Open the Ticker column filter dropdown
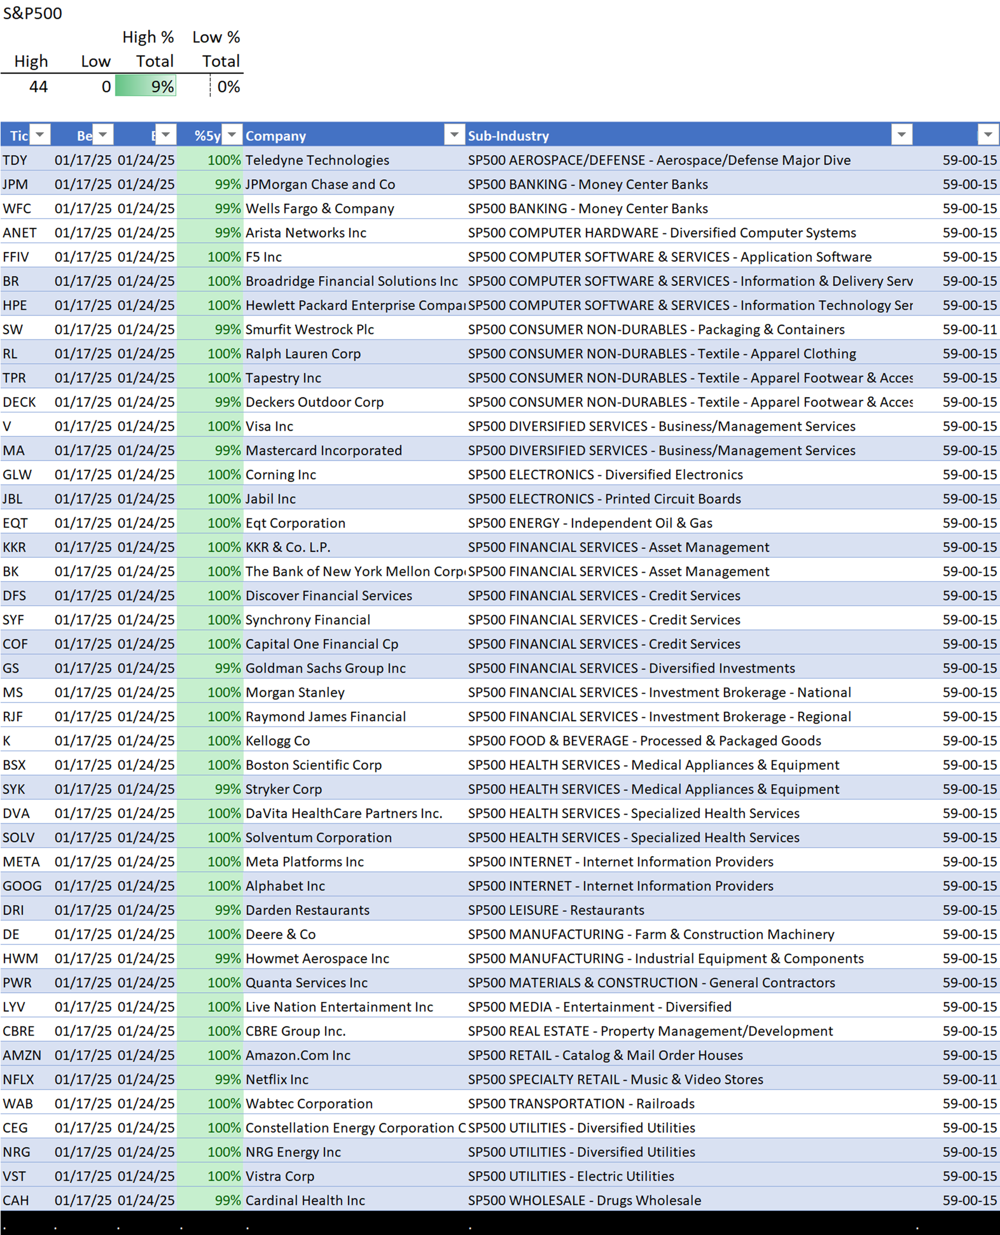The height and width of the screenshot is (1235, 1000). point(39,135)
